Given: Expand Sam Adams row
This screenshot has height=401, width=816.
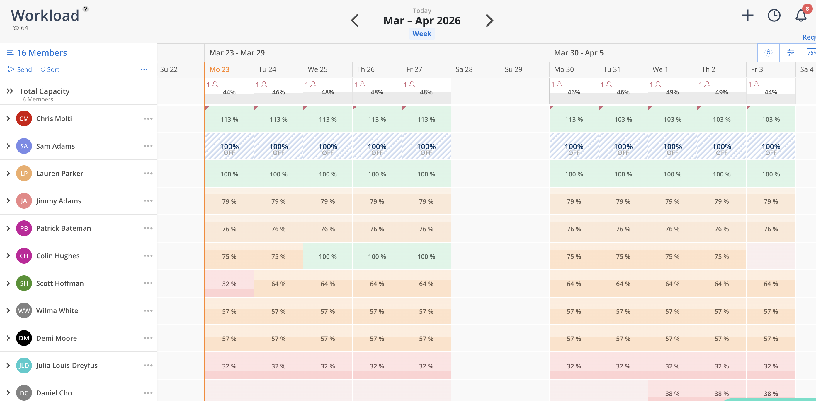Looking at the screenshot, I should (x=8, y=146).
